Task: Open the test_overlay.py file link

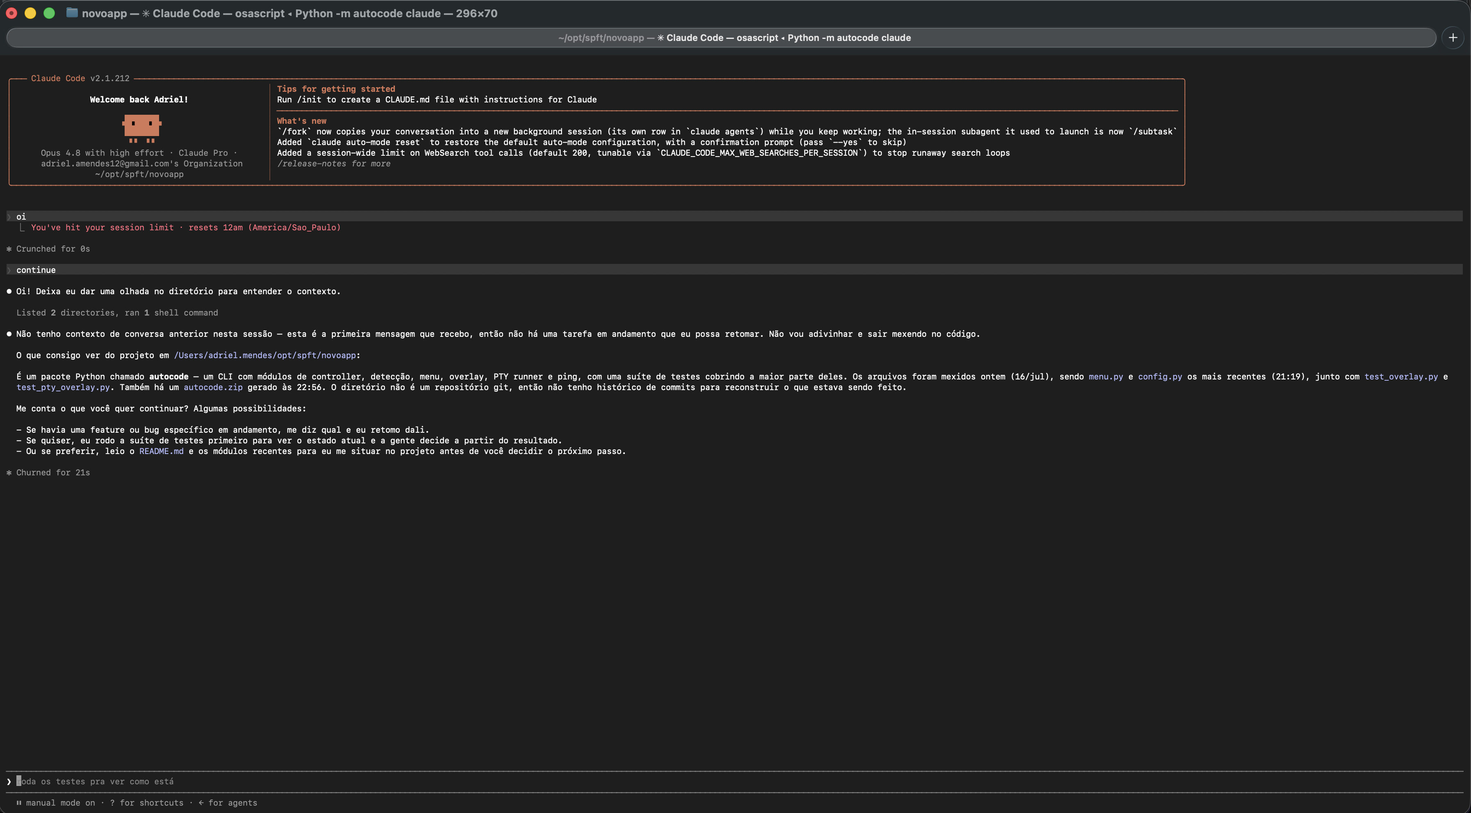Action: pyautogui.click(x=1401, y=376)
